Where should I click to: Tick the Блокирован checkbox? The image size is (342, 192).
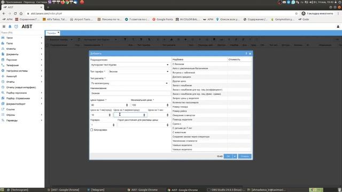click(x=91, y=130)
